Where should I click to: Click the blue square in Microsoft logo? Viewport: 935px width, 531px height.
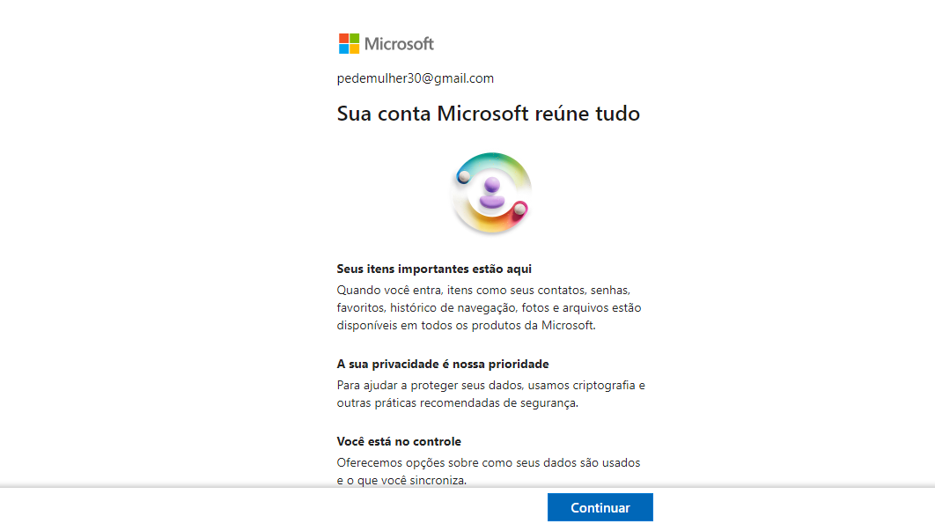point(343,49)
